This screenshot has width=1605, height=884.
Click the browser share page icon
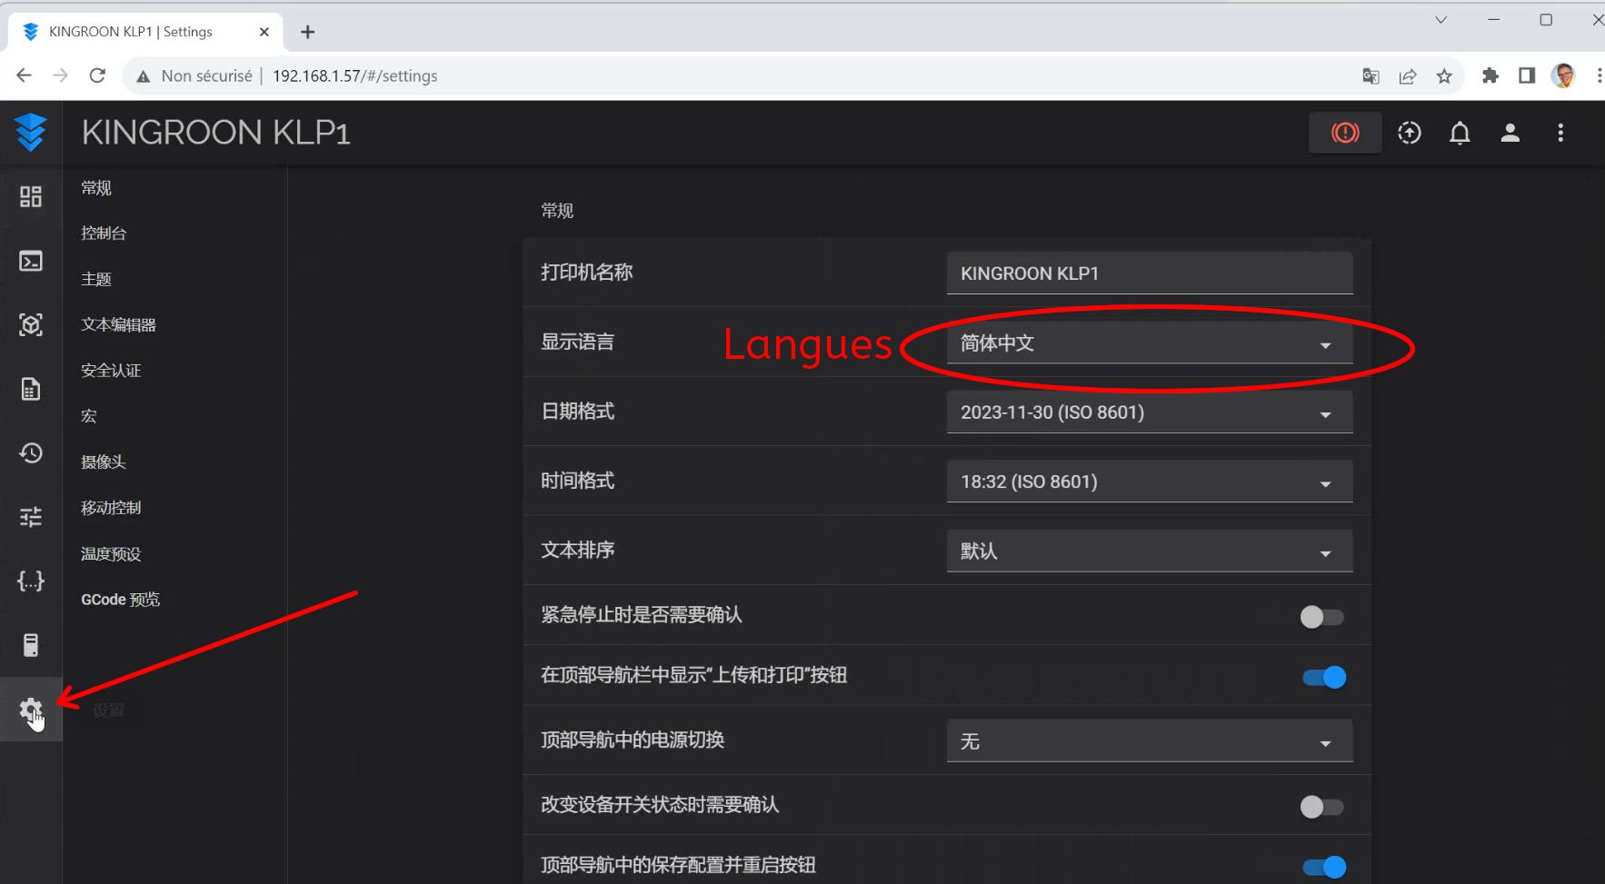(1408, 76)
